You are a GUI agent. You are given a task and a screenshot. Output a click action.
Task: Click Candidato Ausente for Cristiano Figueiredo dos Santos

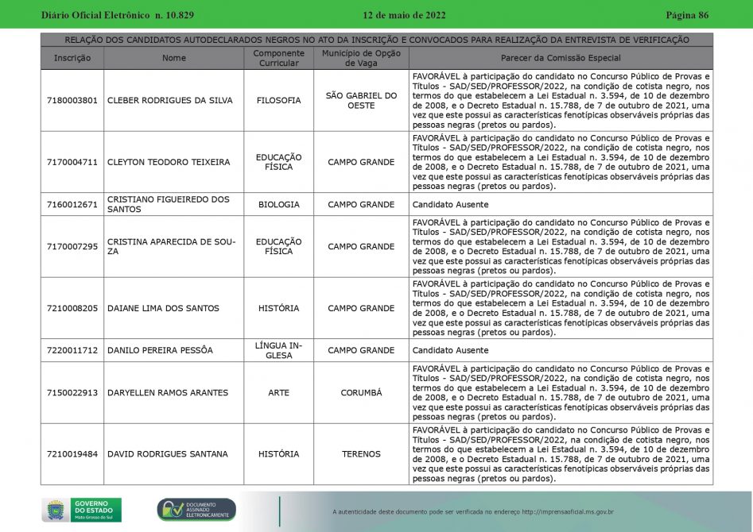(x=450, y=204)
